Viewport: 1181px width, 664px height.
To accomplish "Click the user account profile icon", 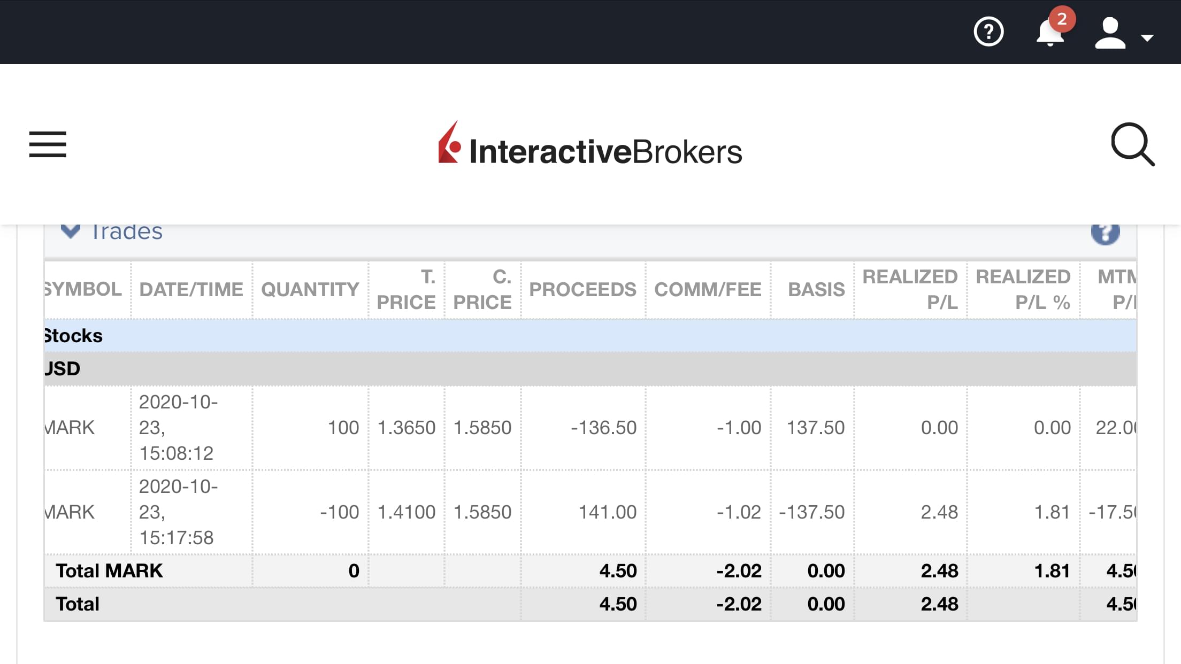I will [1110, 33].
